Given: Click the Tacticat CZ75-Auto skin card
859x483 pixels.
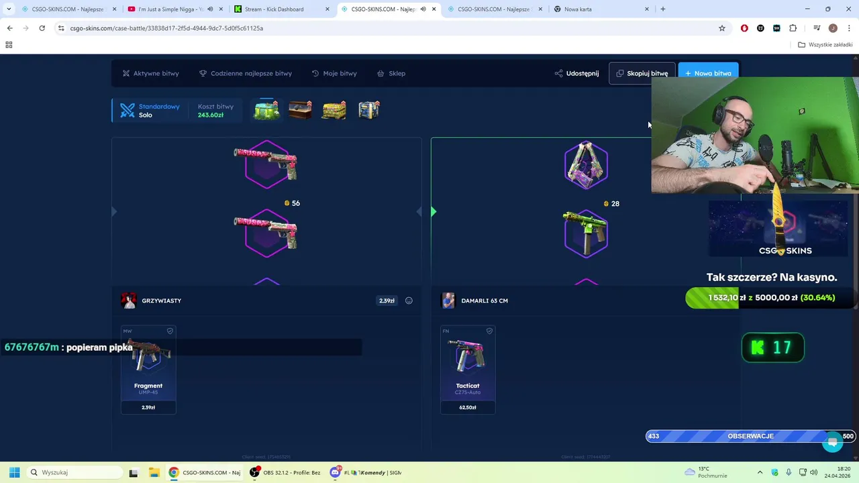Looking at the screenshot, I should [x=468, y=370].
